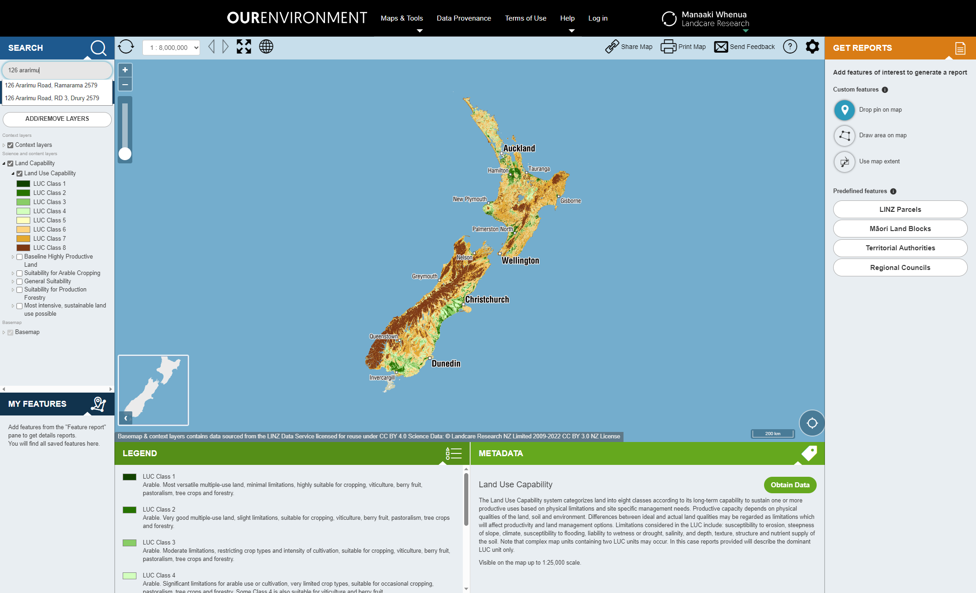
Task: Check the General Suitability layer
Action: tap(20, 281)
